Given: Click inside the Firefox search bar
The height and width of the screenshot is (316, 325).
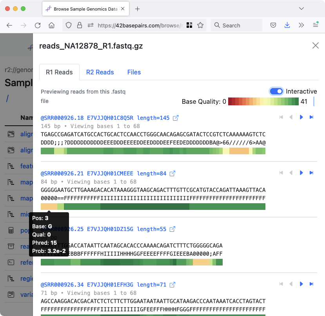Looking at the screenshot, I should click(x=235, y=25).
